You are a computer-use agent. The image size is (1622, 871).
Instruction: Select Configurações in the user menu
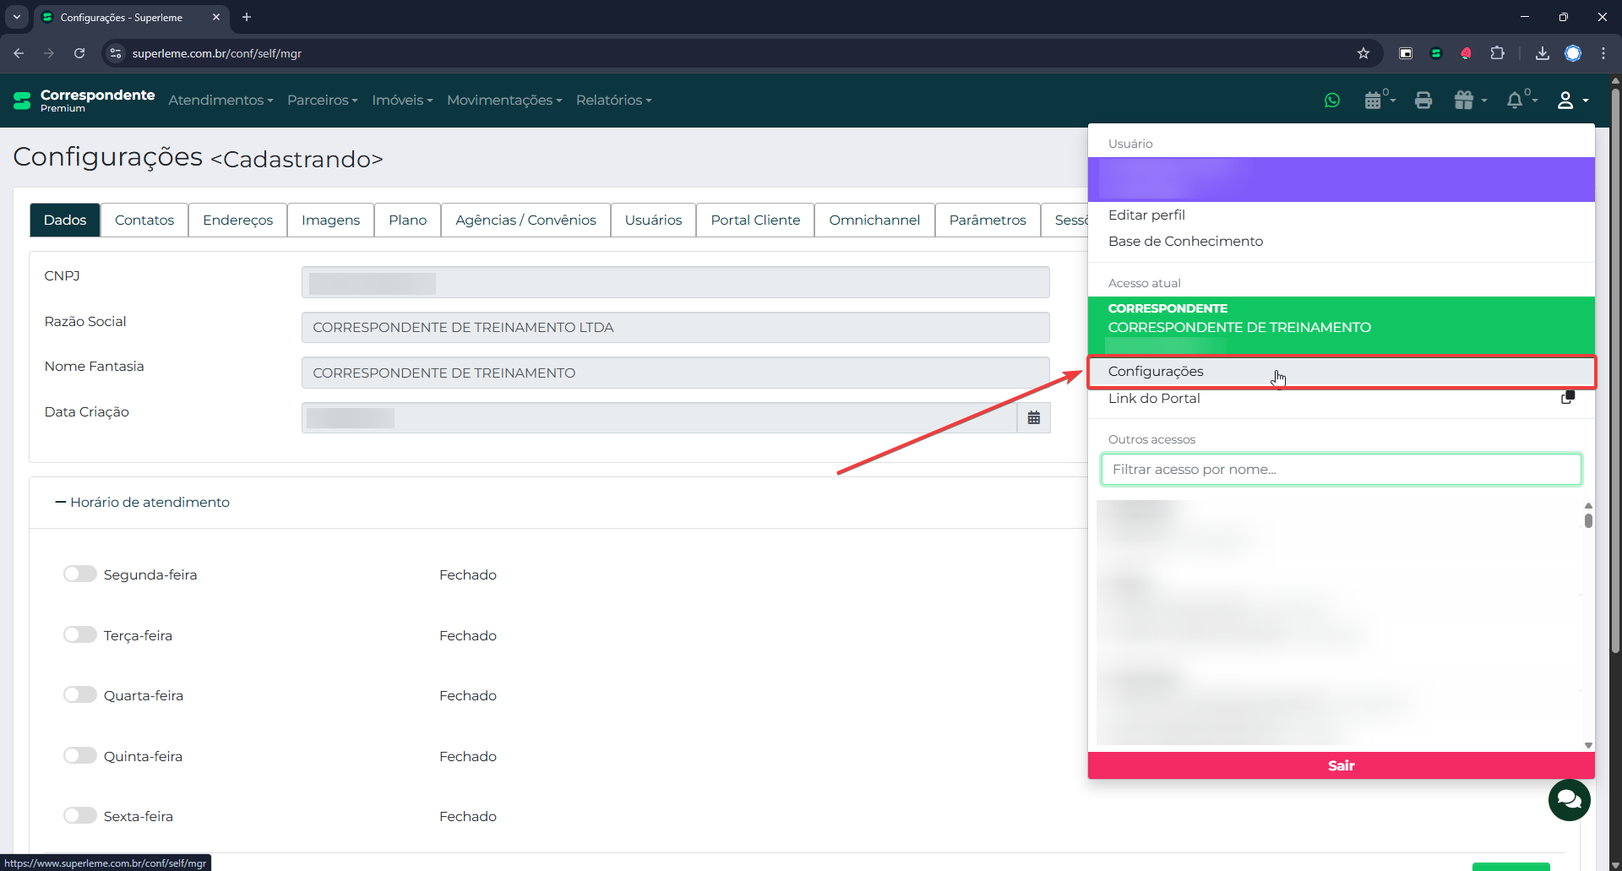click(1156, 372)
